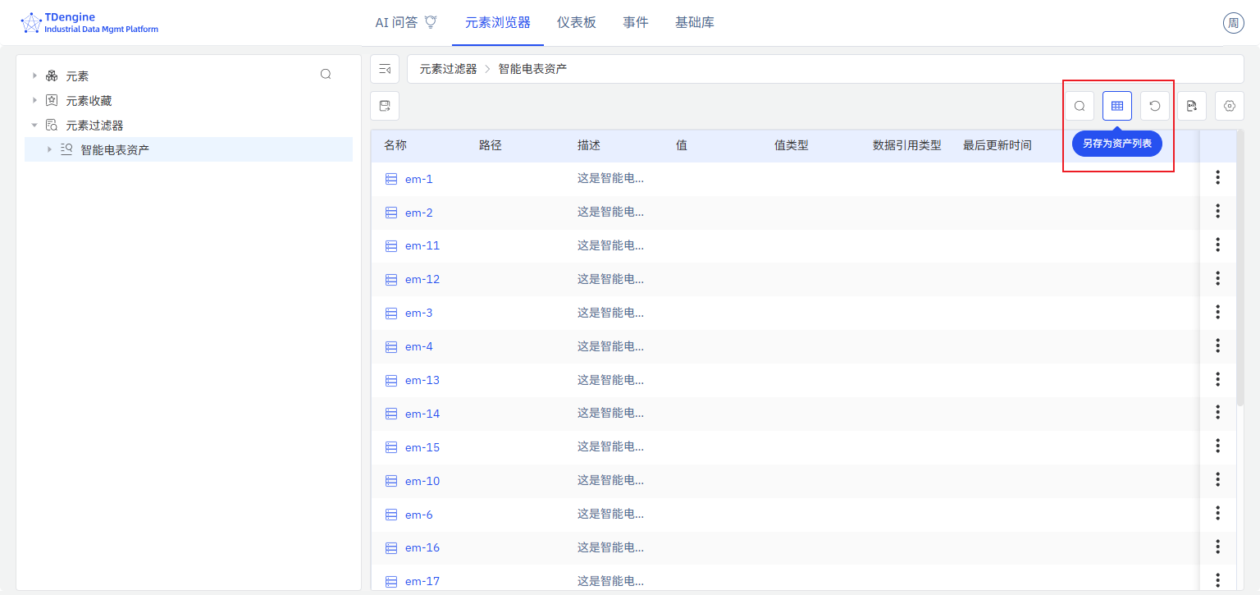Open the em-1 element link
The width and height of the screenshot is (1260, 595).
pyautogui.click(x=419, y=178)
